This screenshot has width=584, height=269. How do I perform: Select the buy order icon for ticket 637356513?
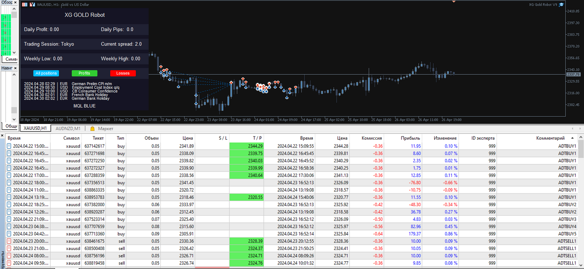tap(9, 183)
